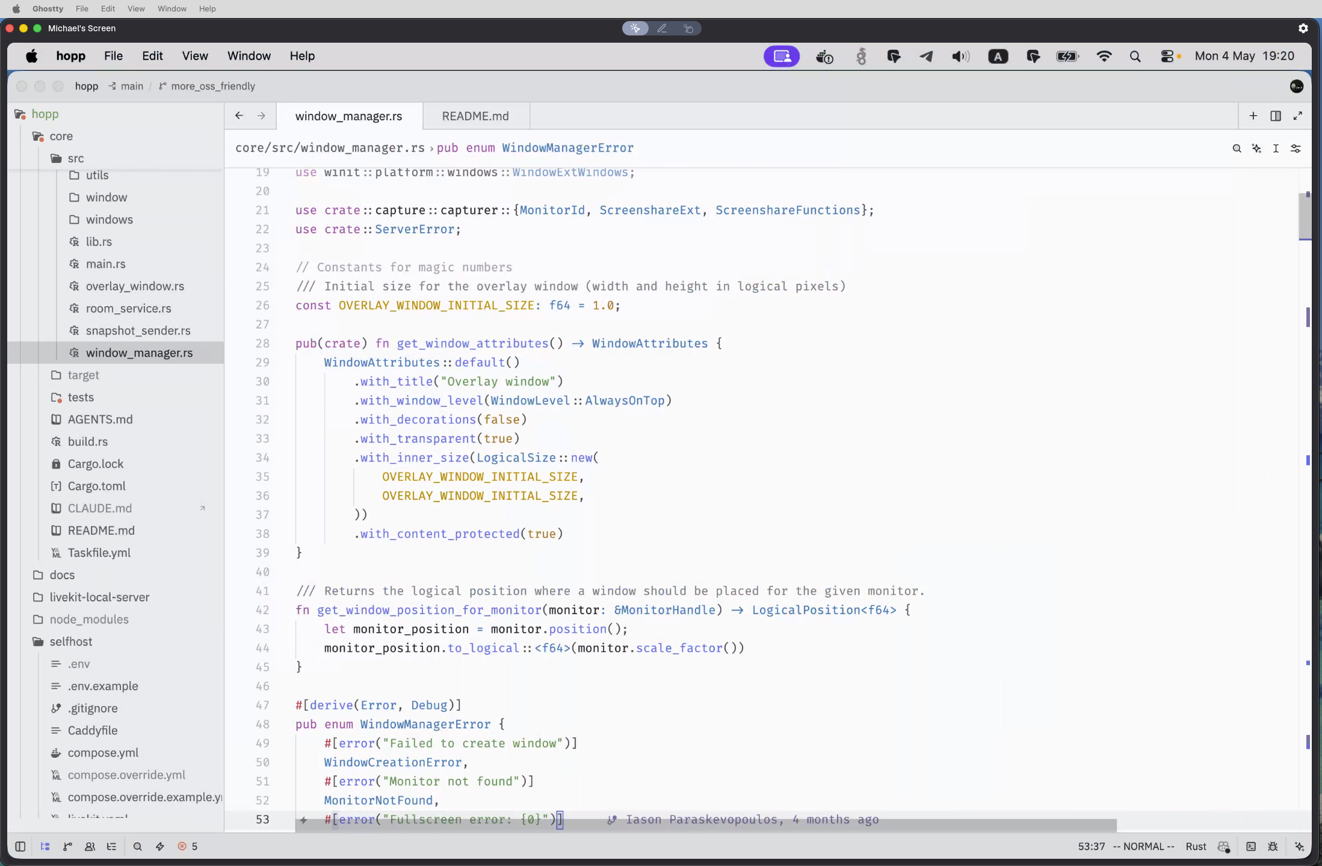Click the text cursor selections icon in editor toolbar
1322x866 pixels.
tap(1276, 149)
